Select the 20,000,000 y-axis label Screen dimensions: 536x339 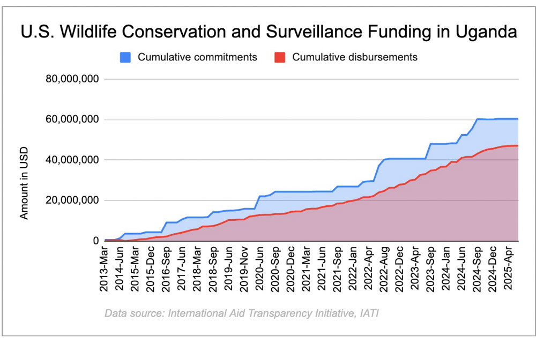72,201
